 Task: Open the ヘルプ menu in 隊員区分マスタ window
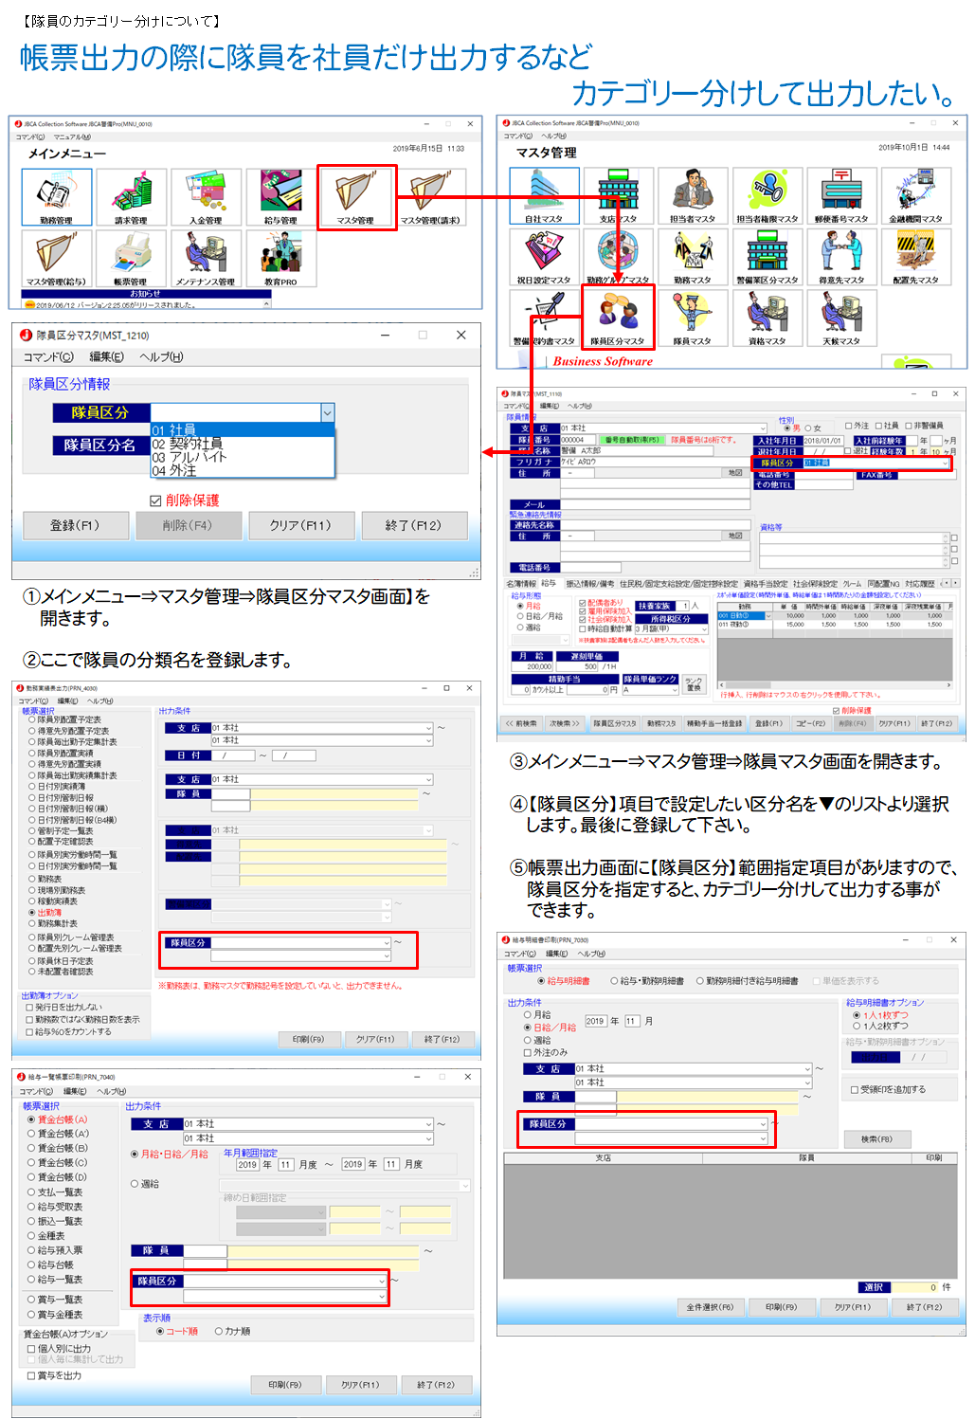point(161,357)
